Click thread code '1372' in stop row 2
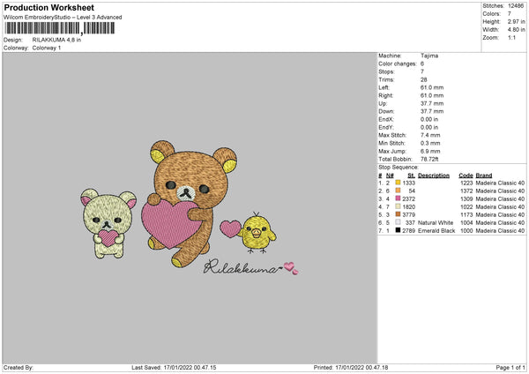The image size is (529, 374). 466,191
